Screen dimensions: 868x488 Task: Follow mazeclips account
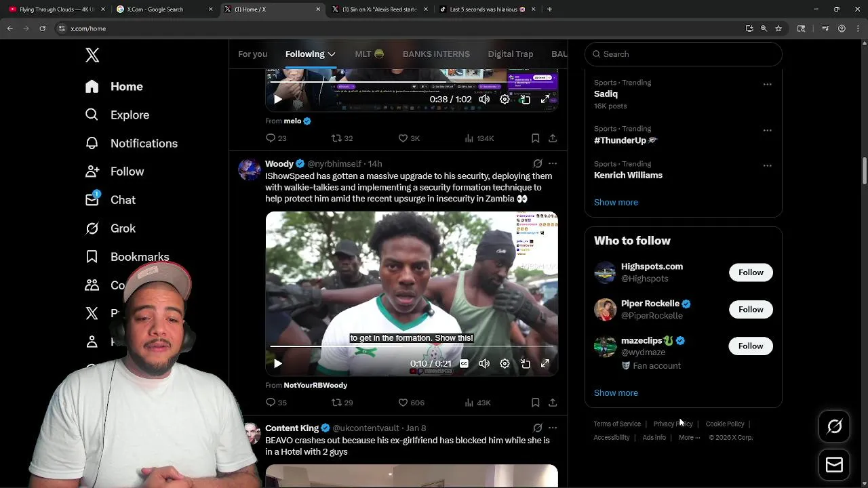[751, 346]
